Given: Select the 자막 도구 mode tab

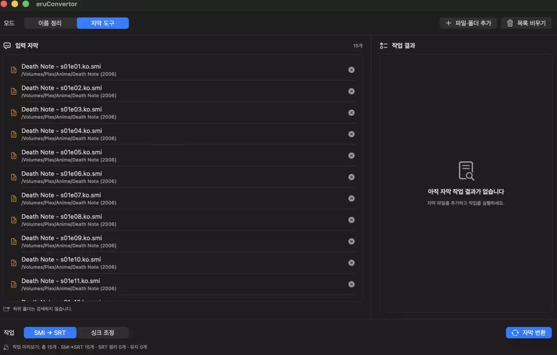Looking at the screenshot, I should [103, 23].
